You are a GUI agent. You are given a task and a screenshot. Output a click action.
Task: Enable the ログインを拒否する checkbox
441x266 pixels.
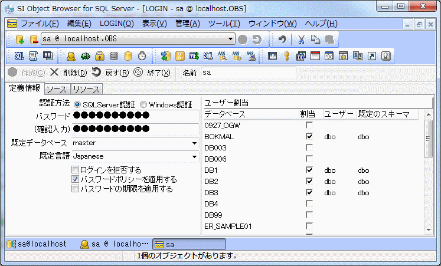point(75,170)
